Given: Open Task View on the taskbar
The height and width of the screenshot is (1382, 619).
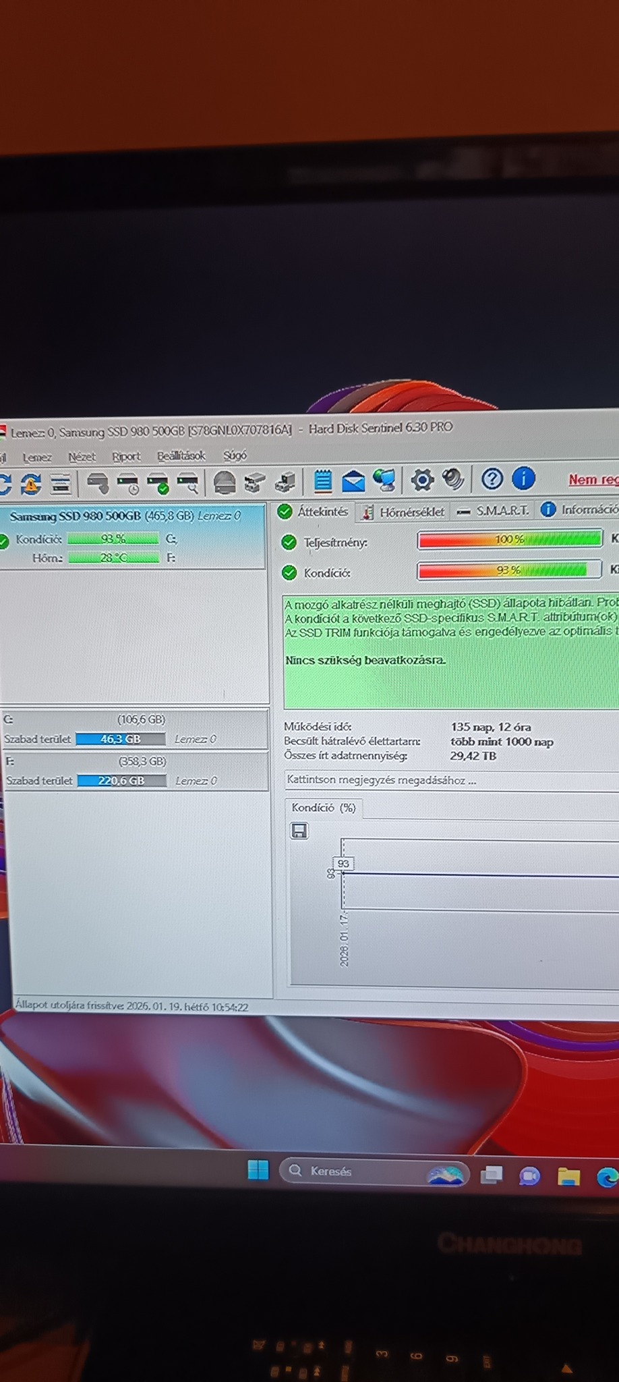Looking at the screenshot, I should (492, 1175).
